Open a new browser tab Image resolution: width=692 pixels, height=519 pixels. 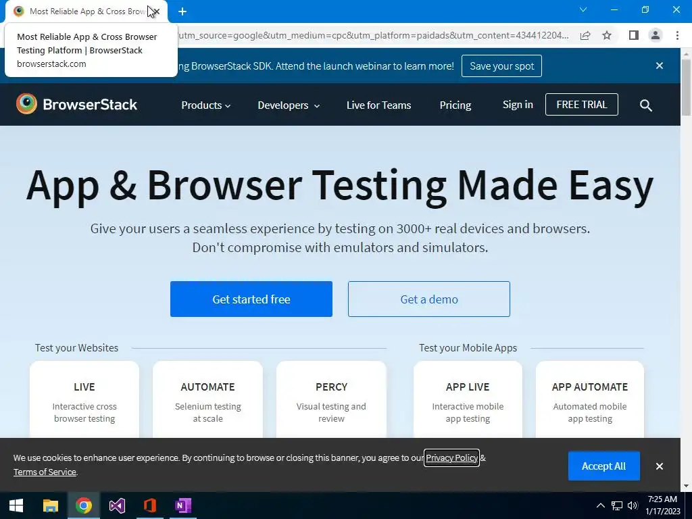pyautogui.click(x=182, y=11)
